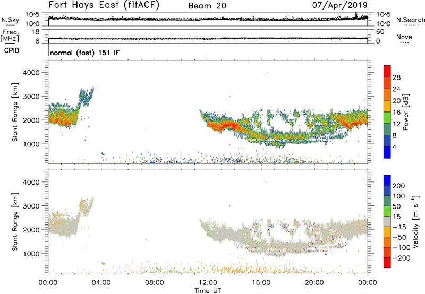Click the "Power [dB]" colorbar title

pyautogui.click(x=405, y=112)
